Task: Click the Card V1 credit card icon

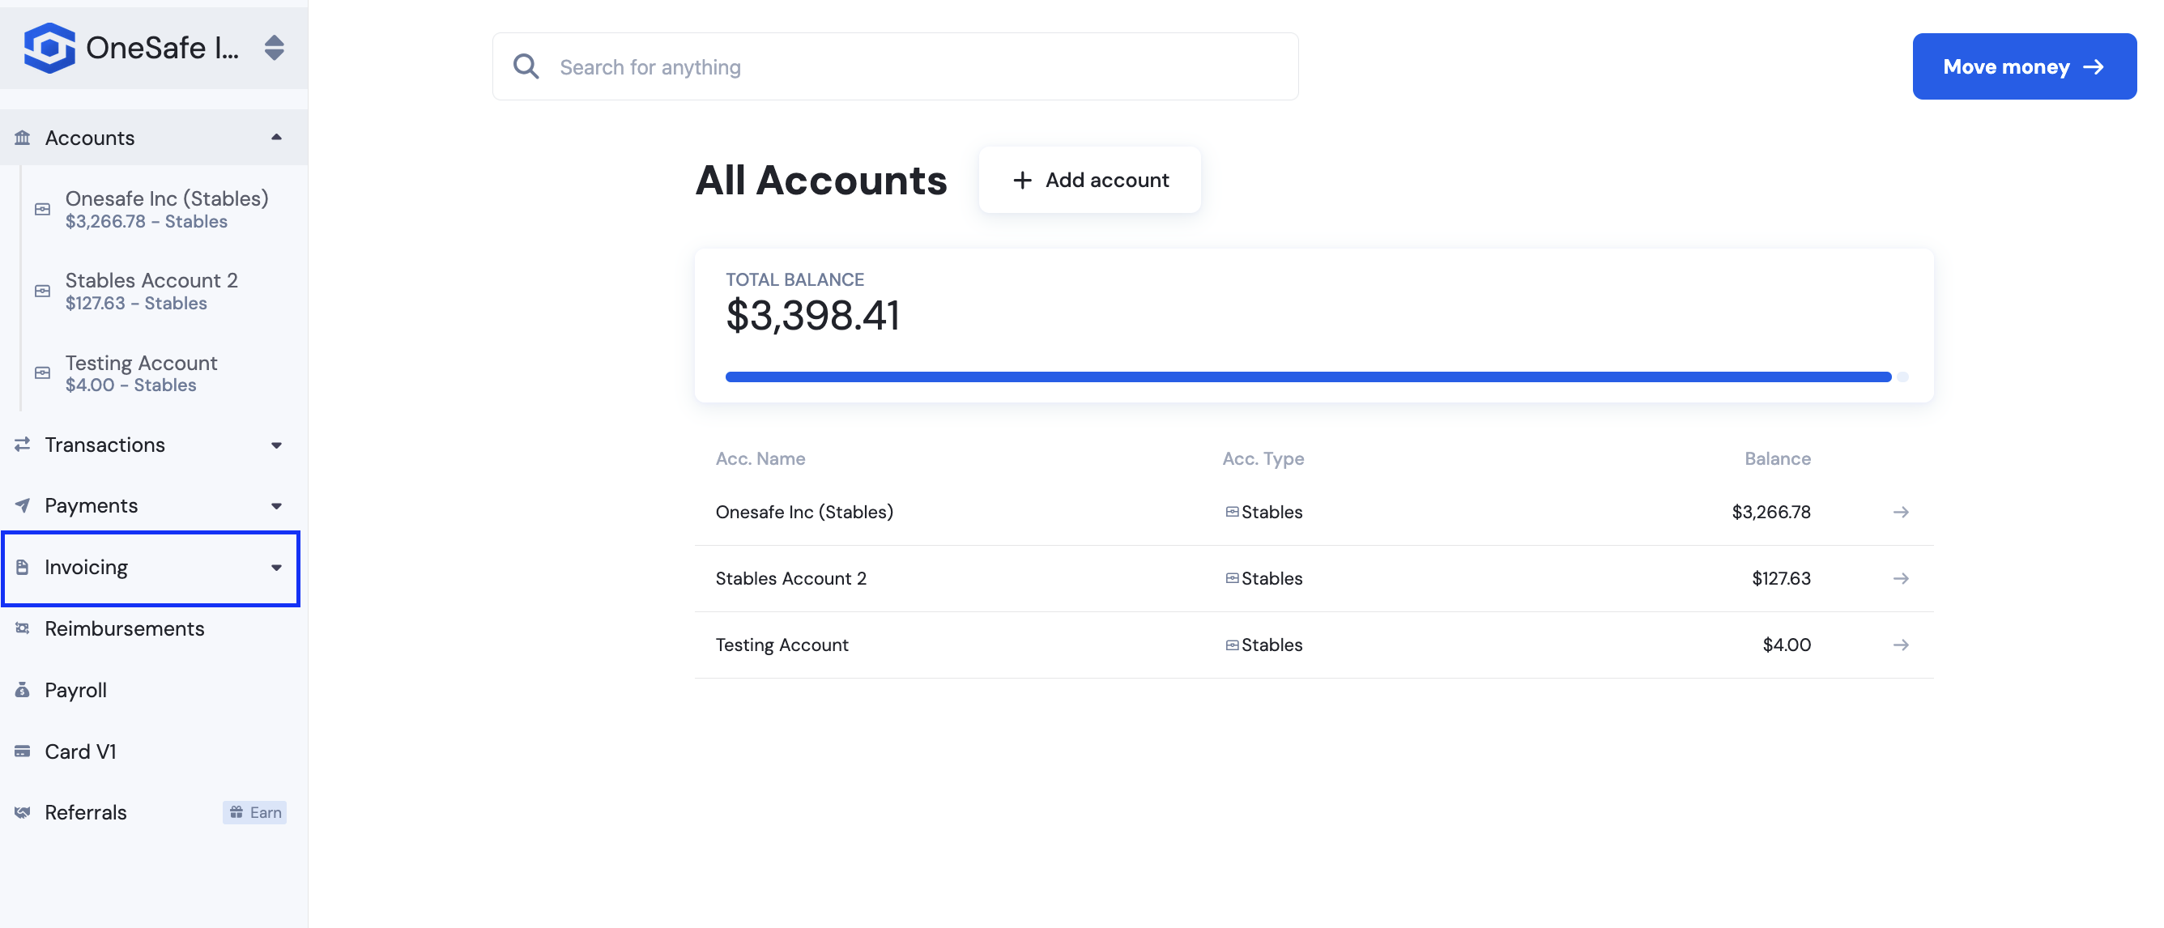Action: 23,751
